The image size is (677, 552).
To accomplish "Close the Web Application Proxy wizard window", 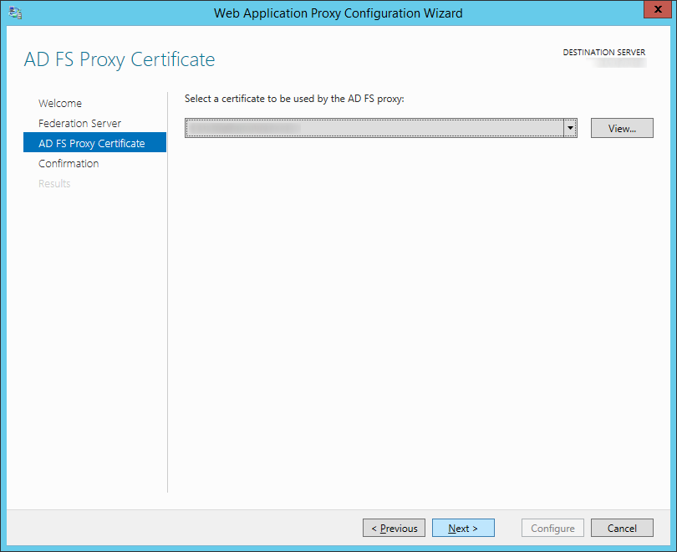I will pos(658,9).
